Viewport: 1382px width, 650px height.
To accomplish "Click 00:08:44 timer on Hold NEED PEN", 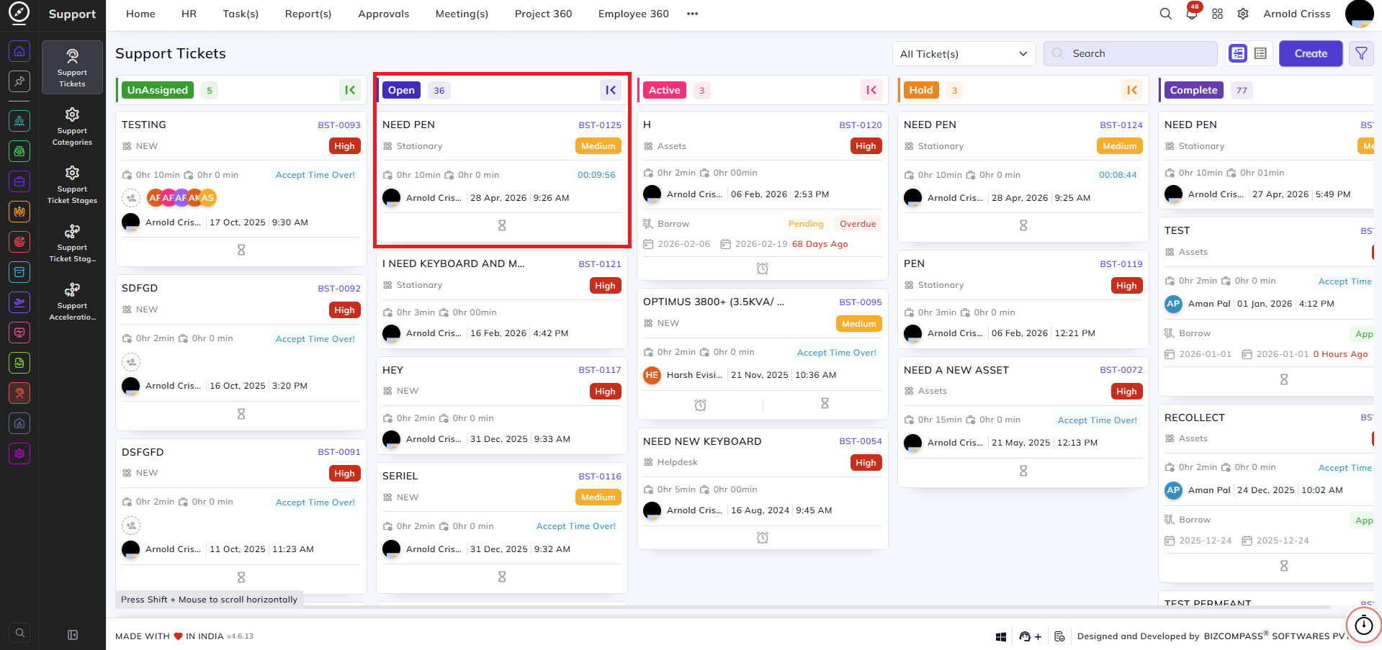I will point(1118,175).
